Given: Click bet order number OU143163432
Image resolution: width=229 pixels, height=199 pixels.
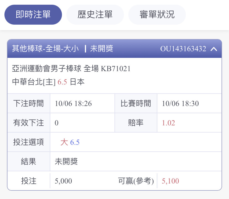Looking at the screenshot, I should pos(183,49).
